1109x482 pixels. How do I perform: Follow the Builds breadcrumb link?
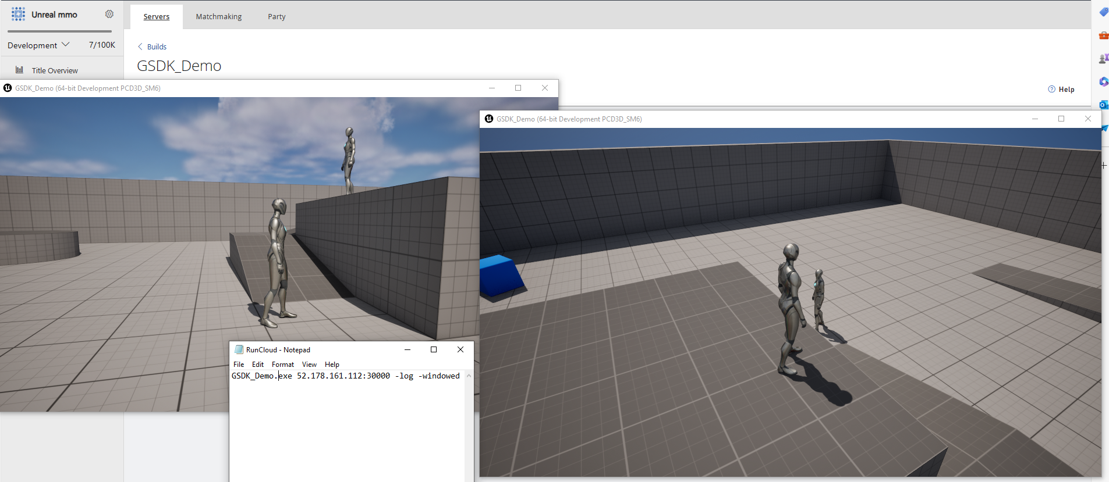pyautogui.click(x=157, y=47)
